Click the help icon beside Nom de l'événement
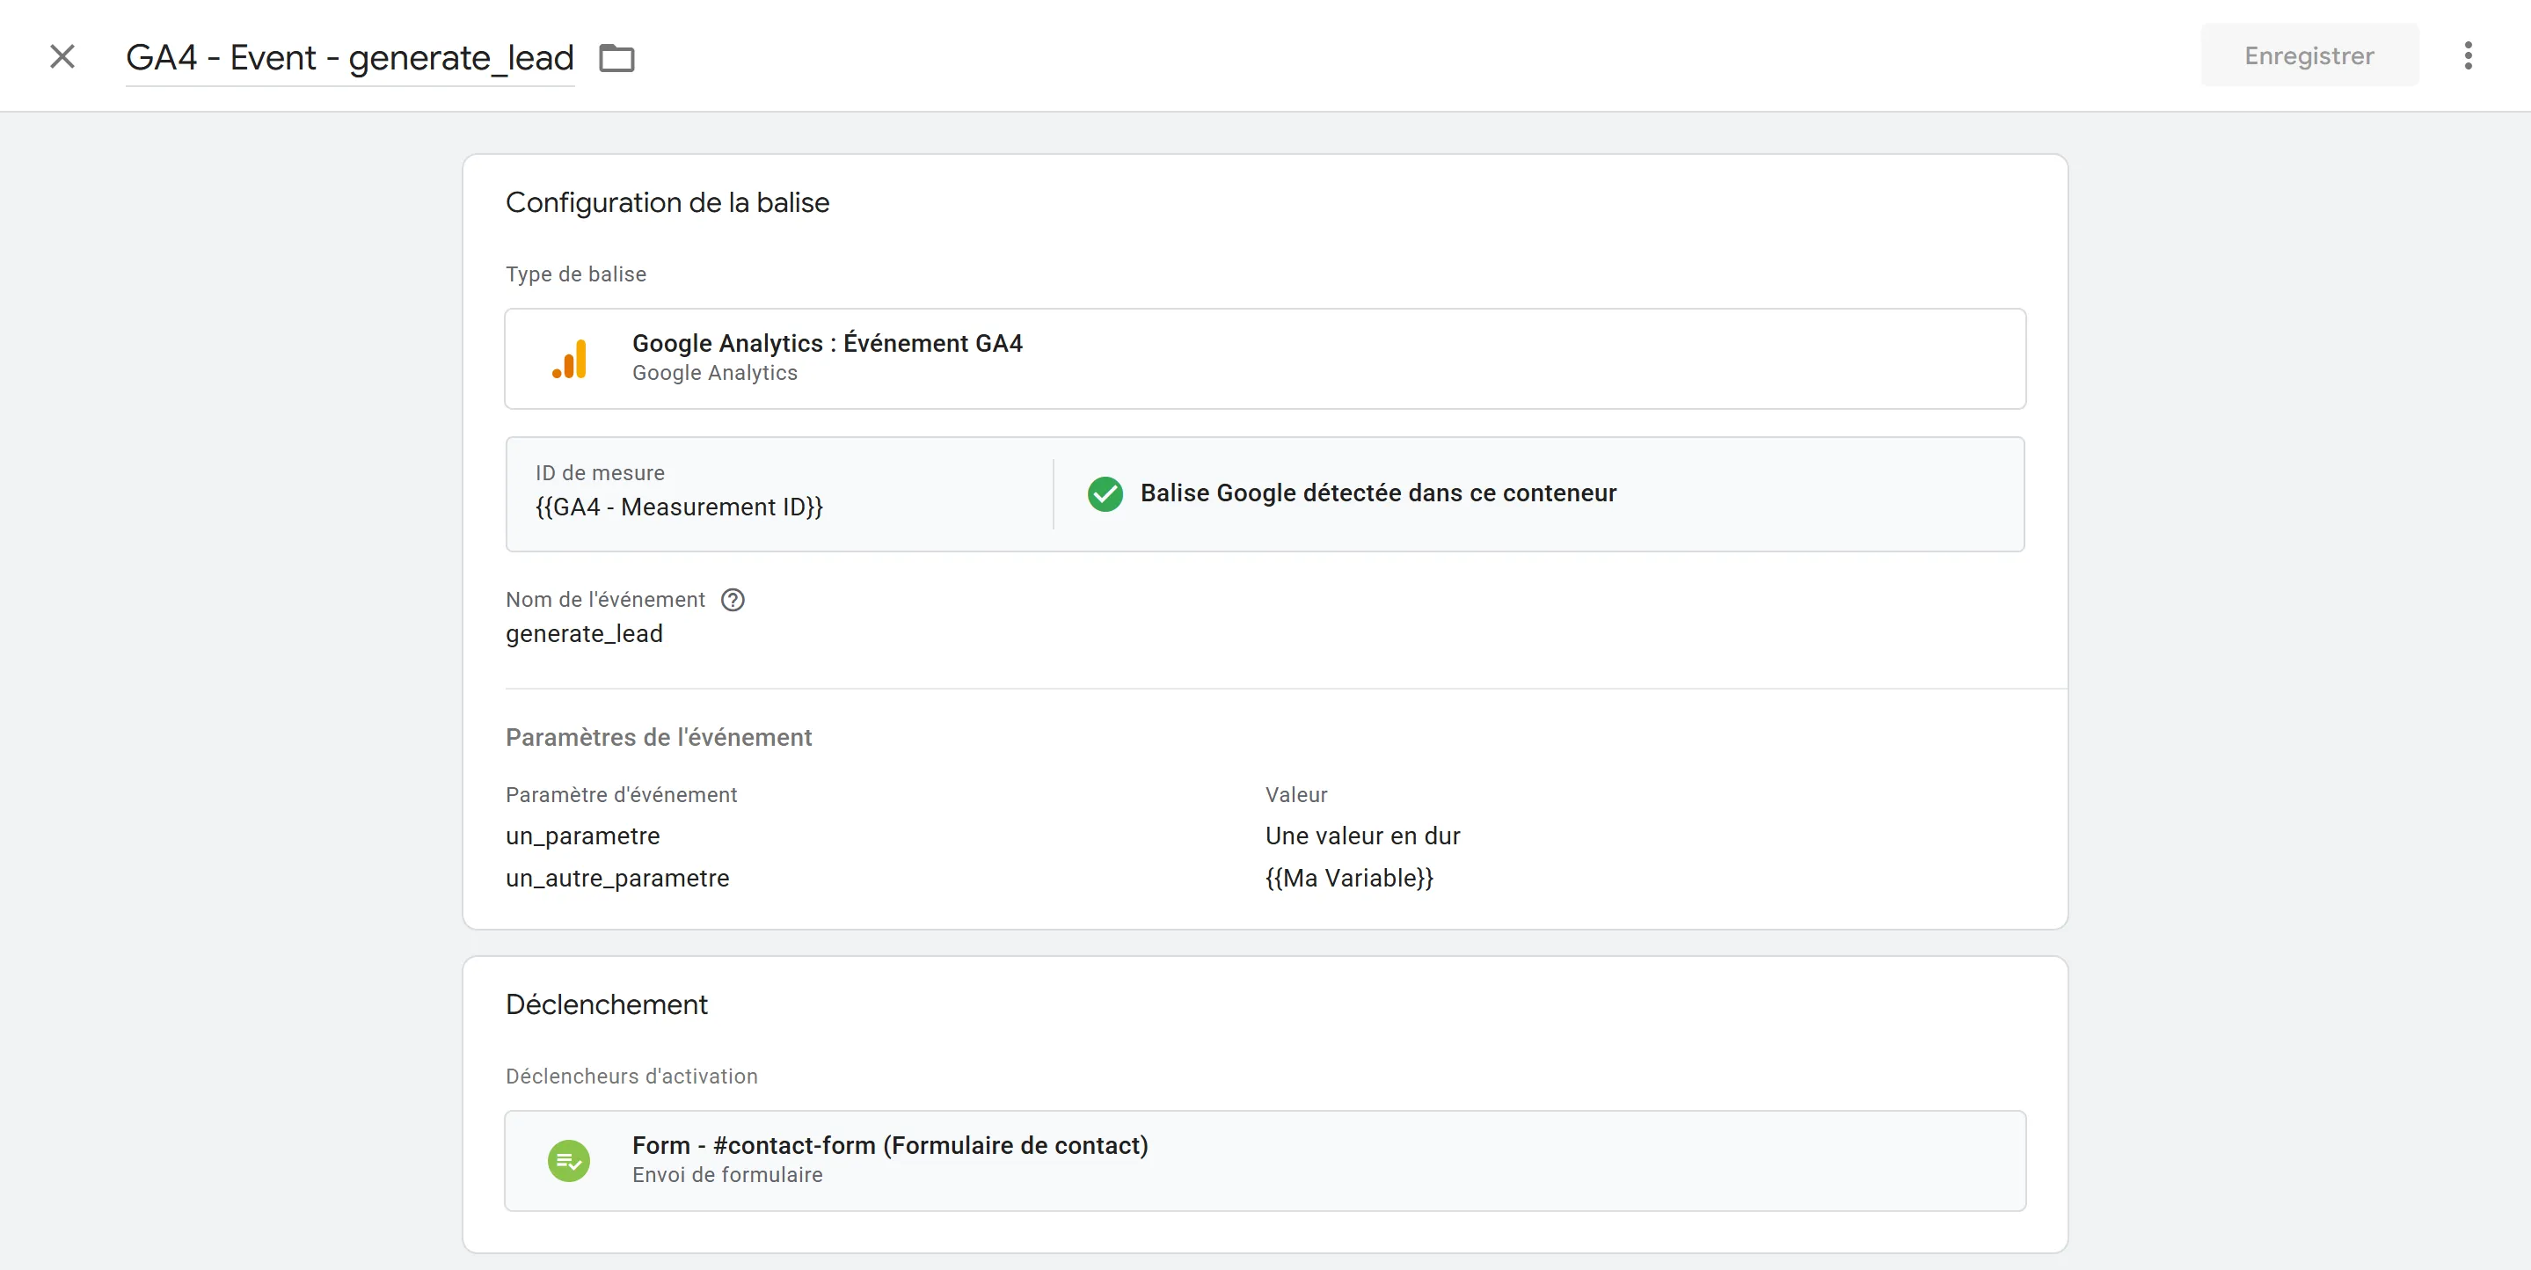The height and width of the screenshot is (1270, 2531). coord(732,600)
